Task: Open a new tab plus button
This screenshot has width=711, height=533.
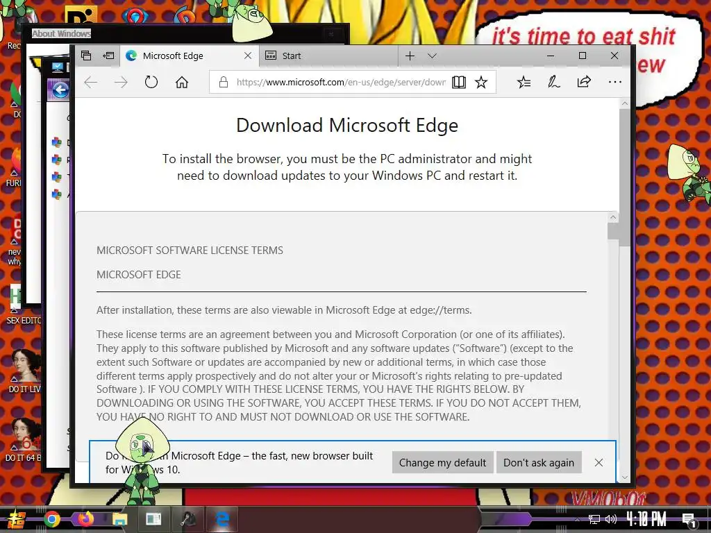Action: coord(410,56)
